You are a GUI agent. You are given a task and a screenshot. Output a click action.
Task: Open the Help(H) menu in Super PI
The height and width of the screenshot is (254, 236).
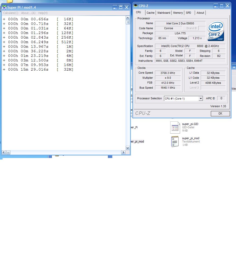(x=43, y=13)
